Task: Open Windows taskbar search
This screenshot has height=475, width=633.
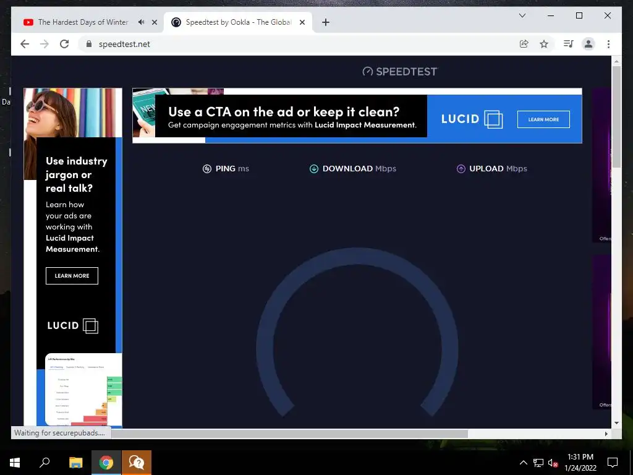Action: [x=45, y=463]
